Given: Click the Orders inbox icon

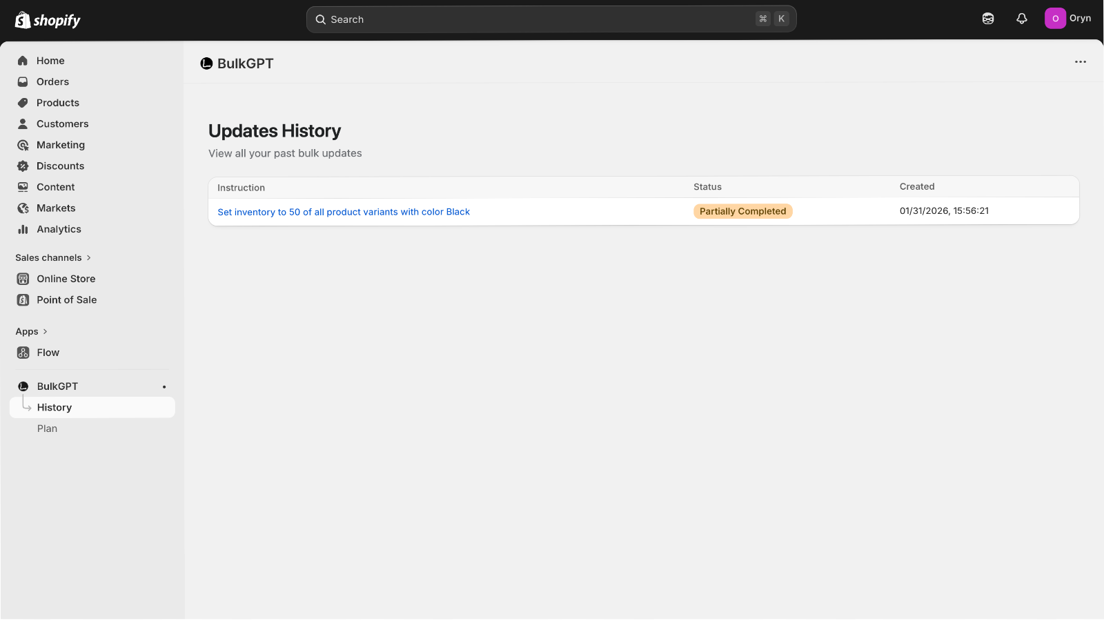Looking at the screenshot, I should point(23,81).
